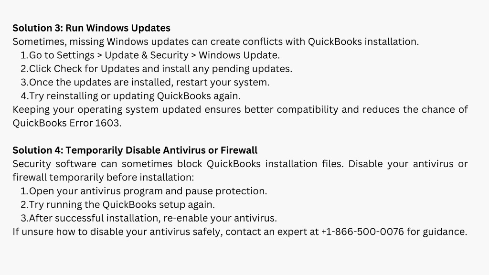
Task: Click "Windows Update." at end of step one
Action: [239, 55]
